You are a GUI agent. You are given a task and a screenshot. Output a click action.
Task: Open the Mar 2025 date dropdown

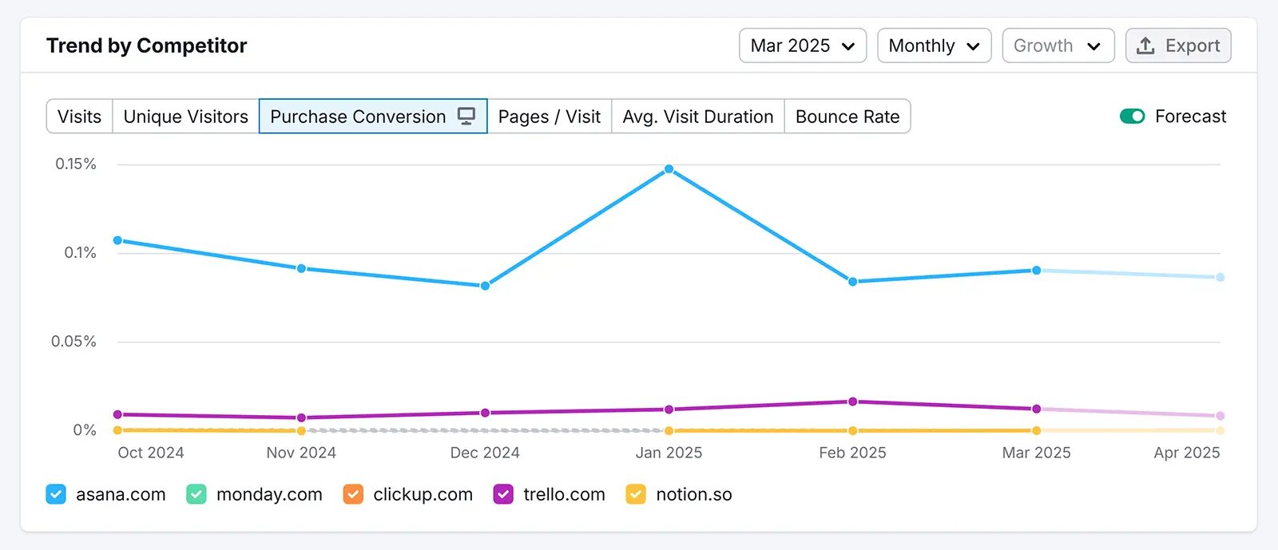802,46
